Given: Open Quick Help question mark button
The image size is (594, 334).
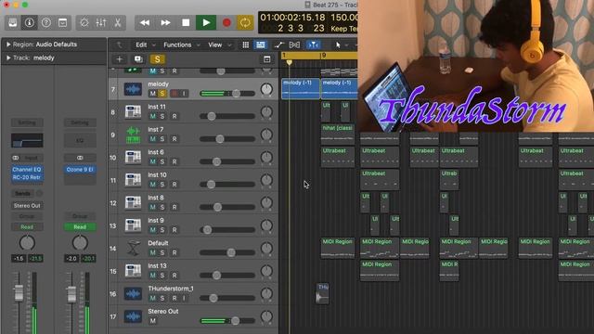Looking at the screenshot, I should (x=45, y=23).
